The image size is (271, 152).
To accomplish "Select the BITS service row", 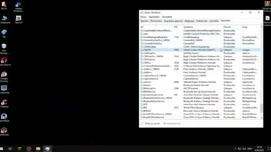I will [200, 104].
